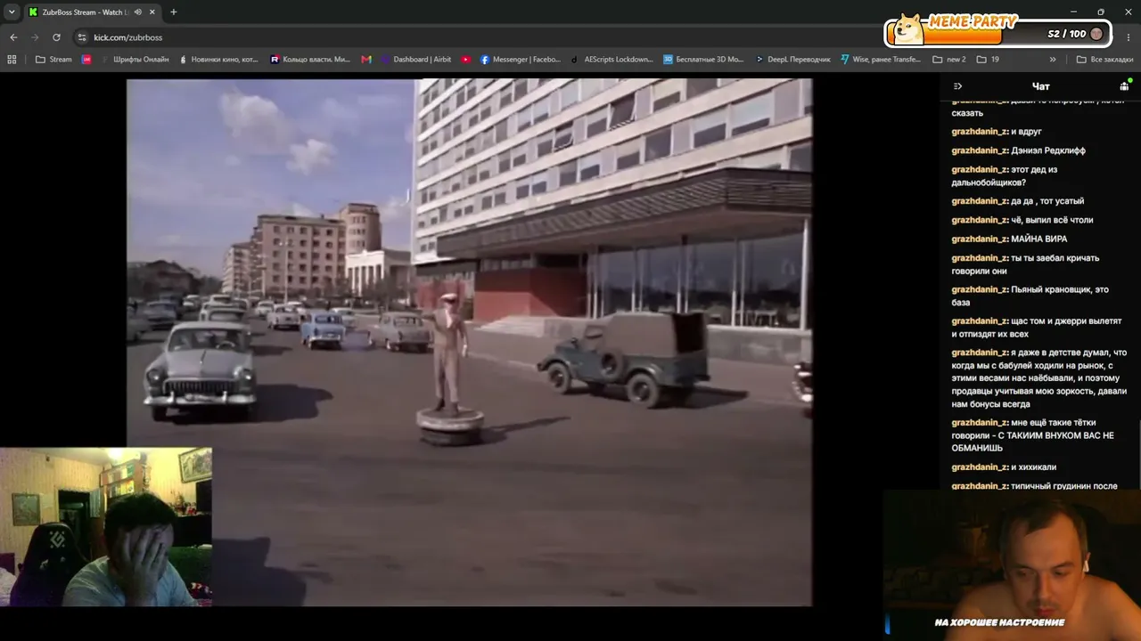Image resolution: width=1141 pixels, height=641 pixels.
Task: Click chat message starting 'я даже в детстве думал'
Action: click(1039, 378)
